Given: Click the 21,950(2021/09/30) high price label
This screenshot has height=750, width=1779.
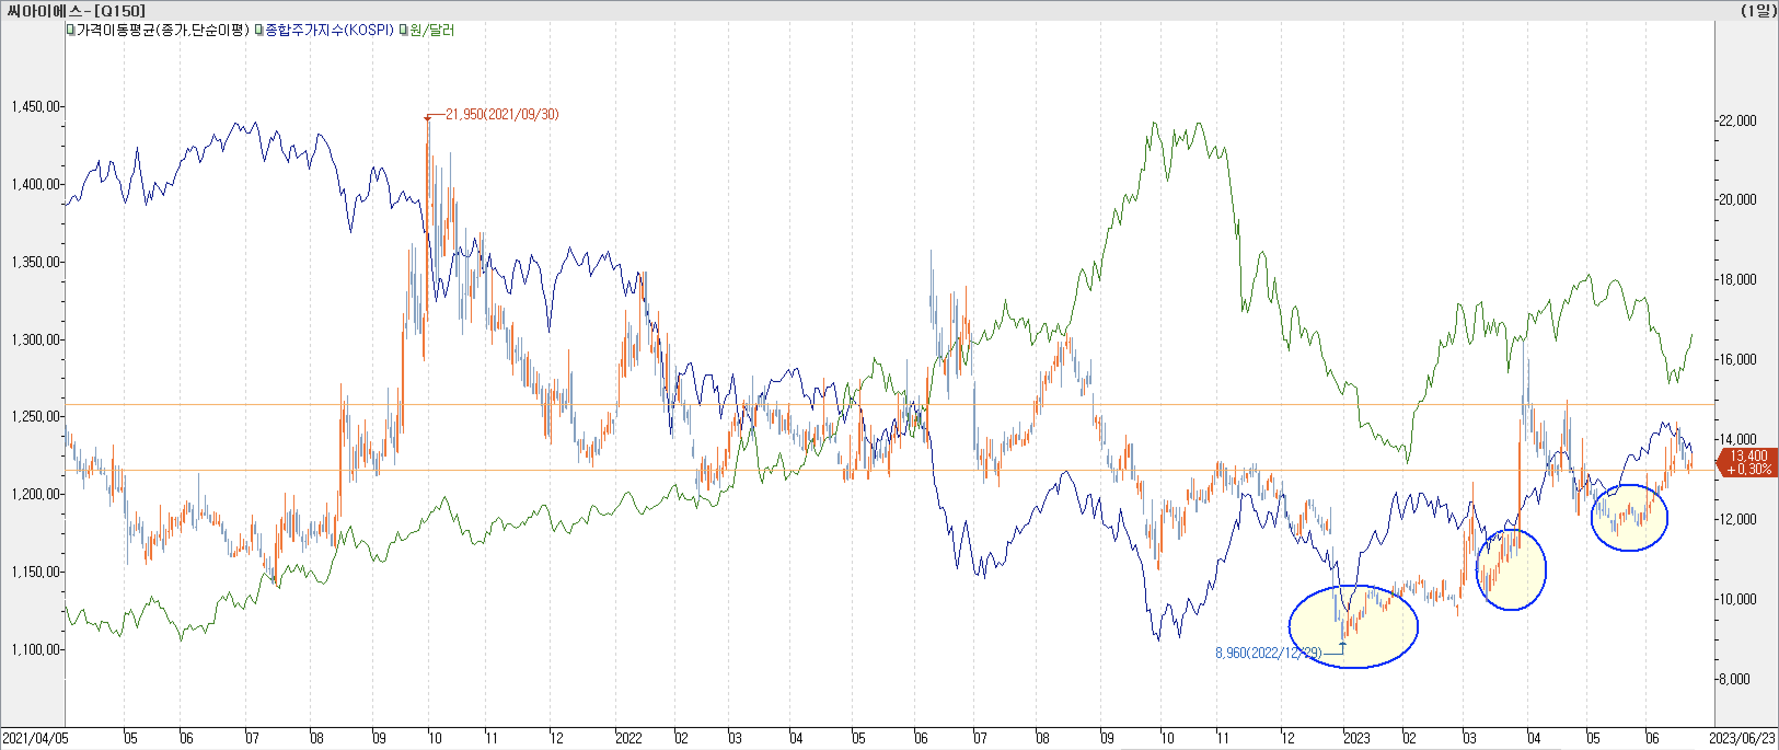Looking at the screenshot, I should [501, 114].
